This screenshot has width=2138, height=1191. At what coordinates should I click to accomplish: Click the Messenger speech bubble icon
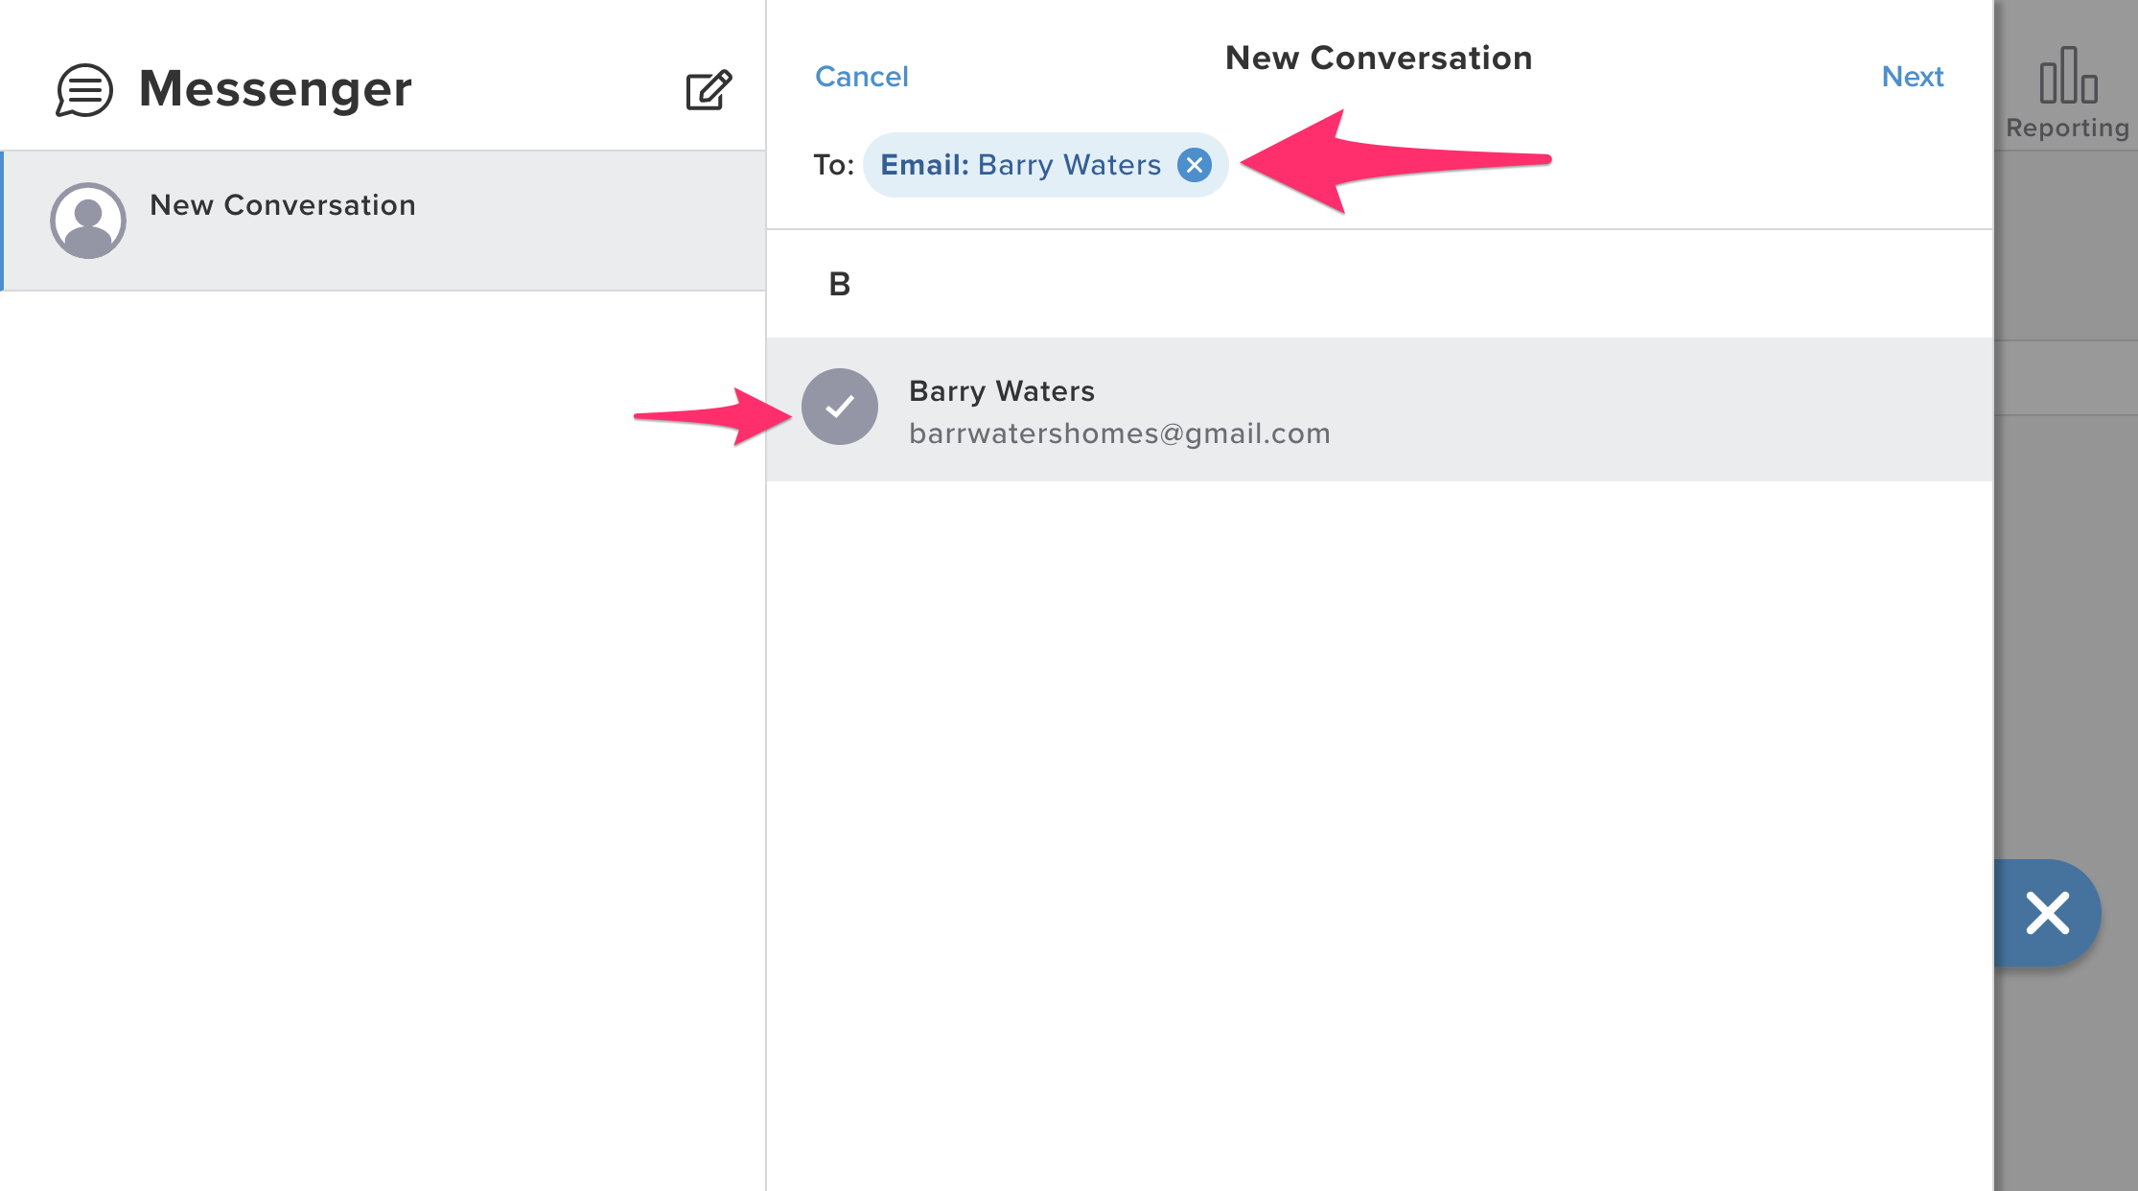(84, 91)
